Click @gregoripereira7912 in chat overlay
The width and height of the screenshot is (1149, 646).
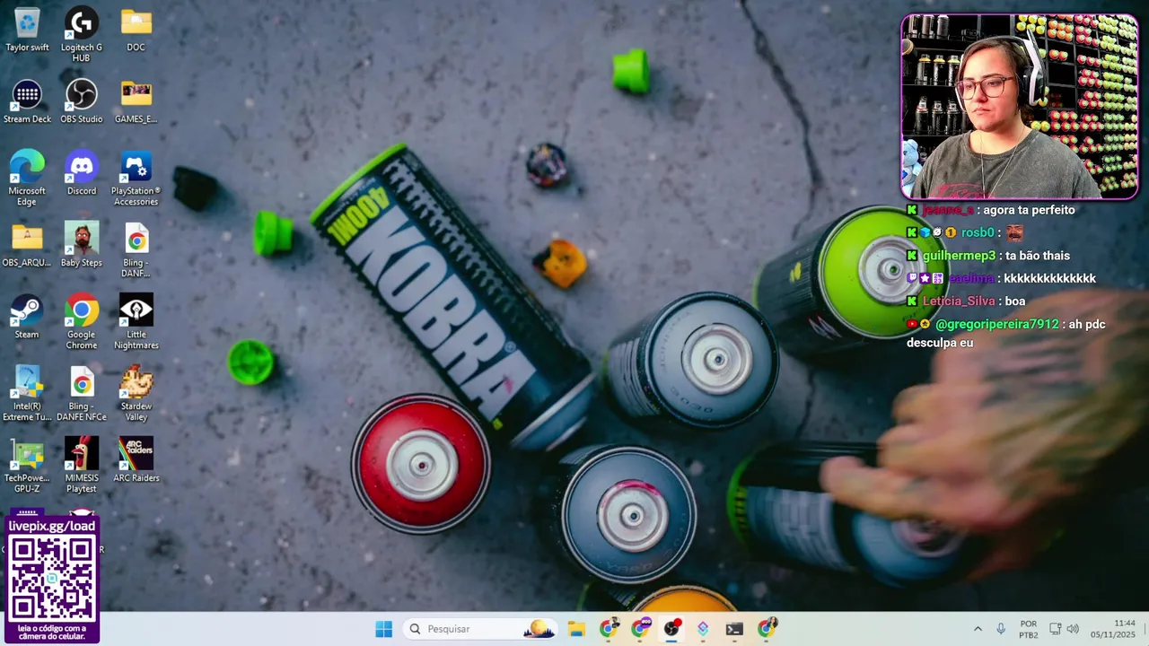click(997, 324)
